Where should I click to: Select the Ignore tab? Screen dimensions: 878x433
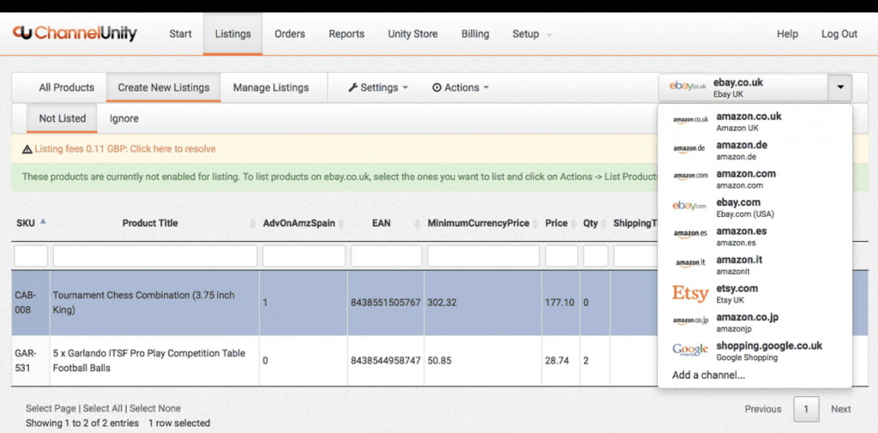pyautogui.click(x=123, y=118)
